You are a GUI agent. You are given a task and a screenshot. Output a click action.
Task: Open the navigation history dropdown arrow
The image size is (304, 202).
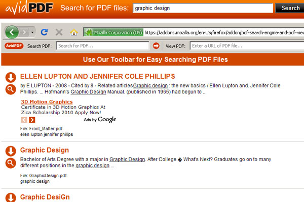pyautogui.click(x=32, y=32)
